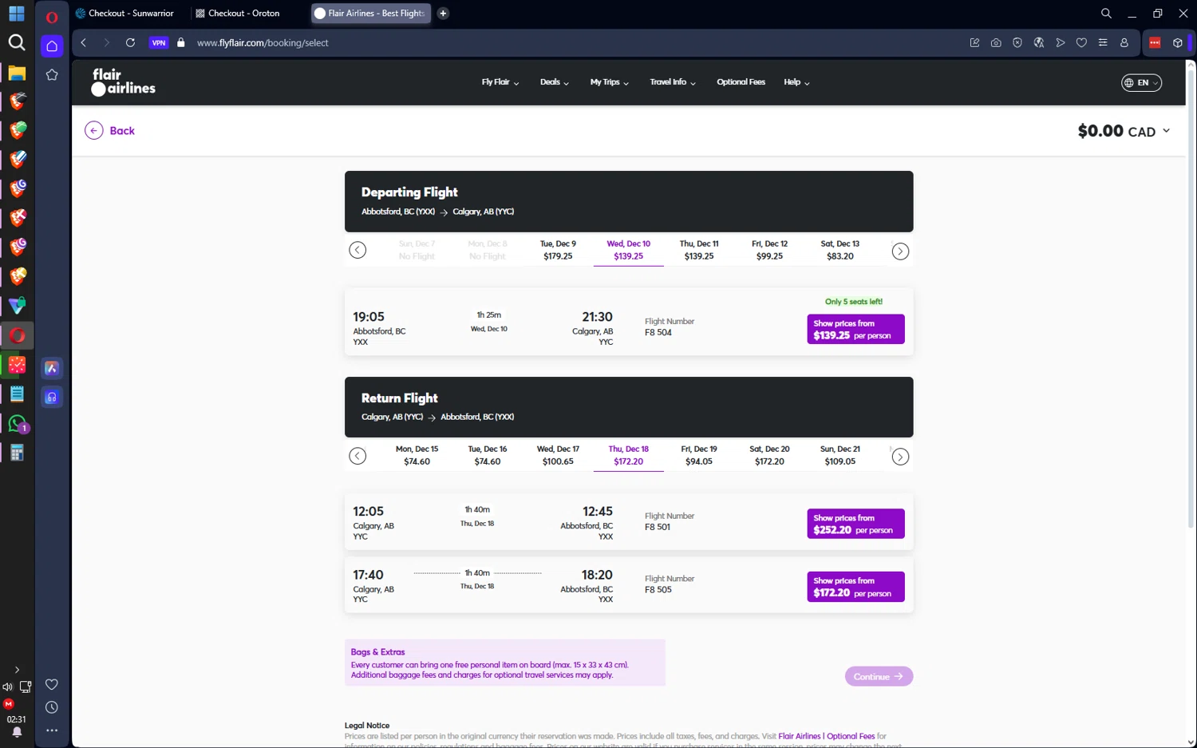This screenshot has height=748, width=1197.
Task: Reload the Flair booking page
Action: tap(130, 42)
